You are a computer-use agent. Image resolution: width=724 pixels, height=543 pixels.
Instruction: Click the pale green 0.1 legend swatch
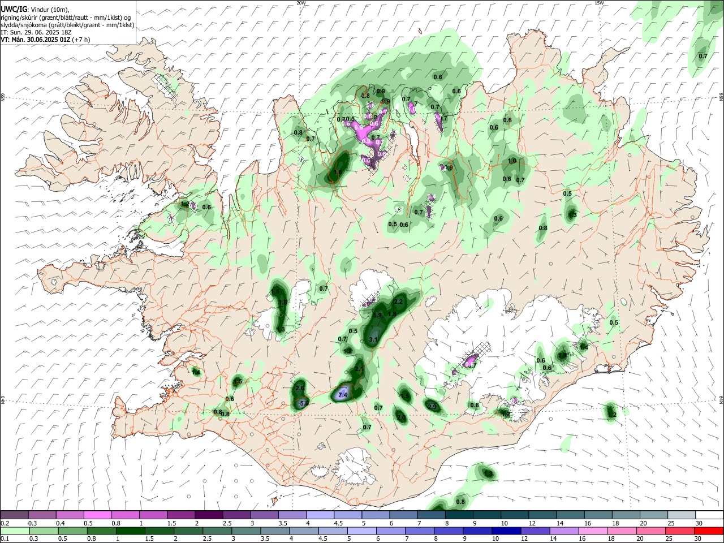14,531
